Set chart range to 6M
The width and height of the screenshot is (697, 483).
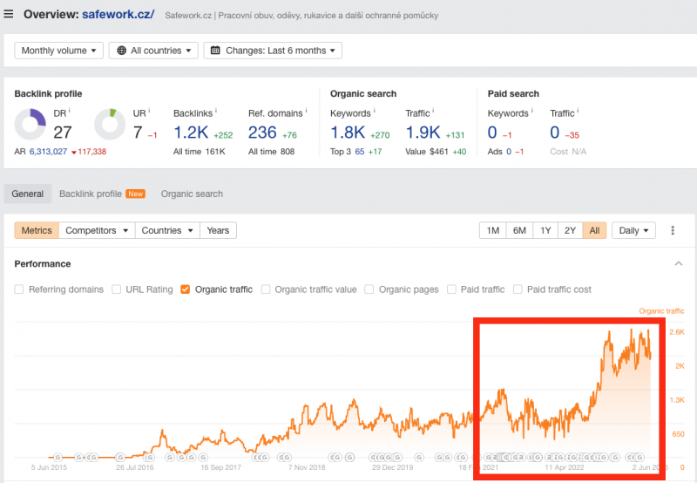(x=519, y=230)
